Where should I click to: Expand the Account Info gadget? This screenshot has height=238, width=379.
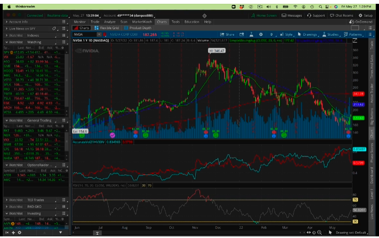(6, 22)
